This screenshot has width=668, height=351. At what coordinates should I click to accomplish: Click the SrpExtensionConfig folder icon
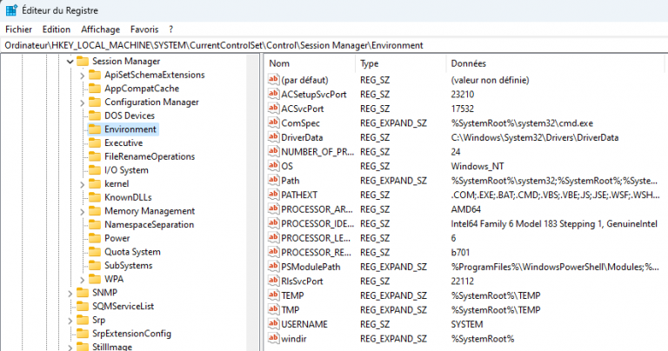point(83,334)
